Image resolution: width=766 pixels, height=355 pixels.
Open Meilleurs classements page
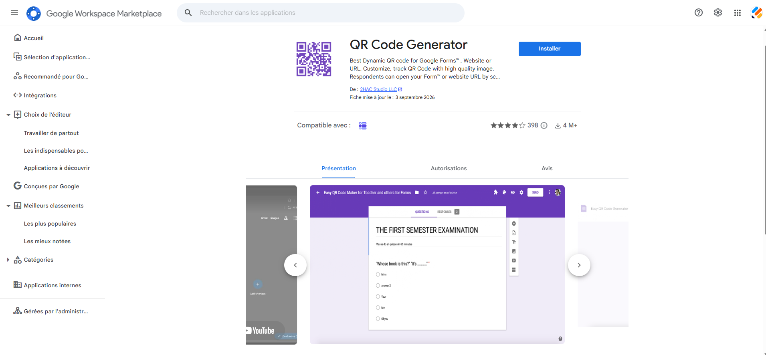(x=53, y=206)
